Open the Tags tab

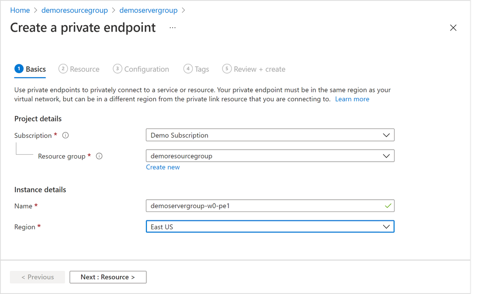point(196,69)
